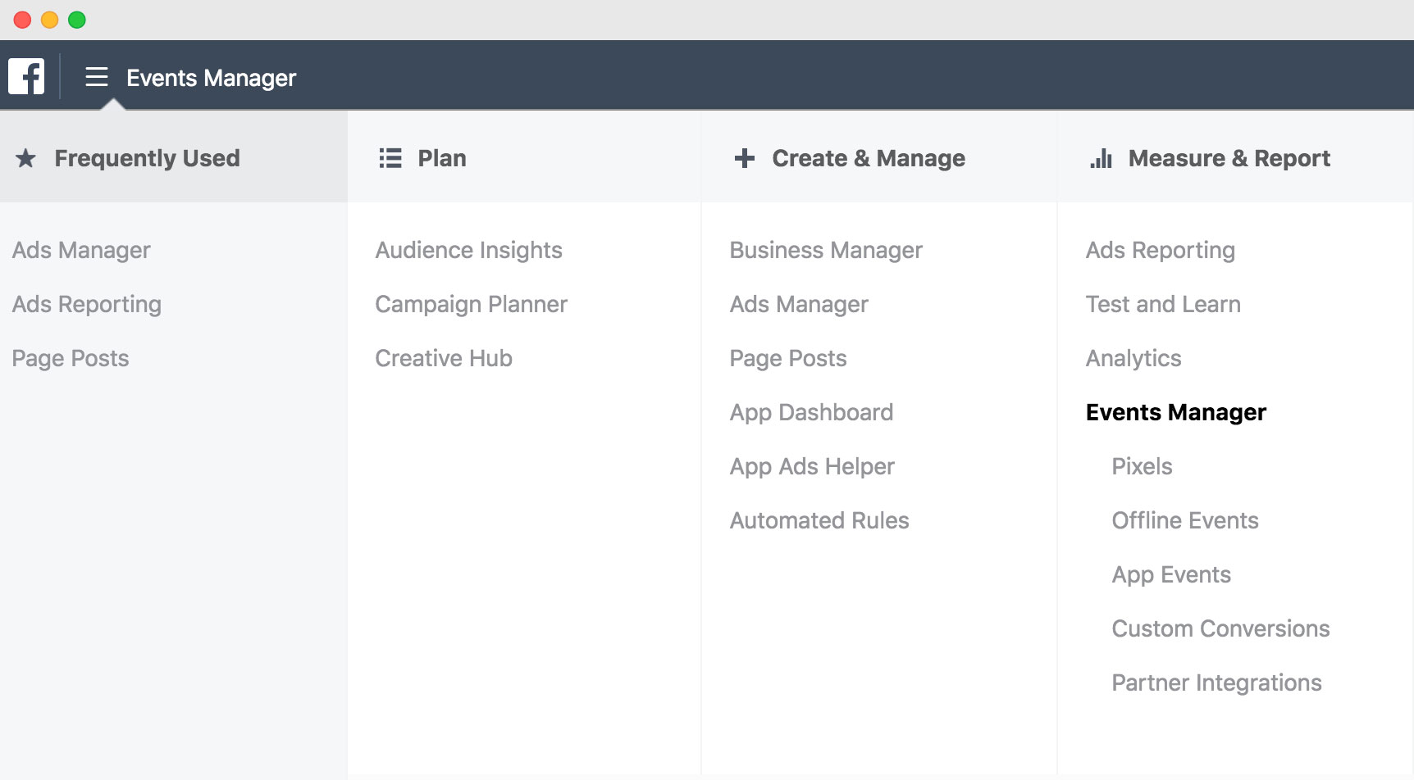Open Ads Manager under Create & Manage

pyautogui.click(x=799, y=305)
